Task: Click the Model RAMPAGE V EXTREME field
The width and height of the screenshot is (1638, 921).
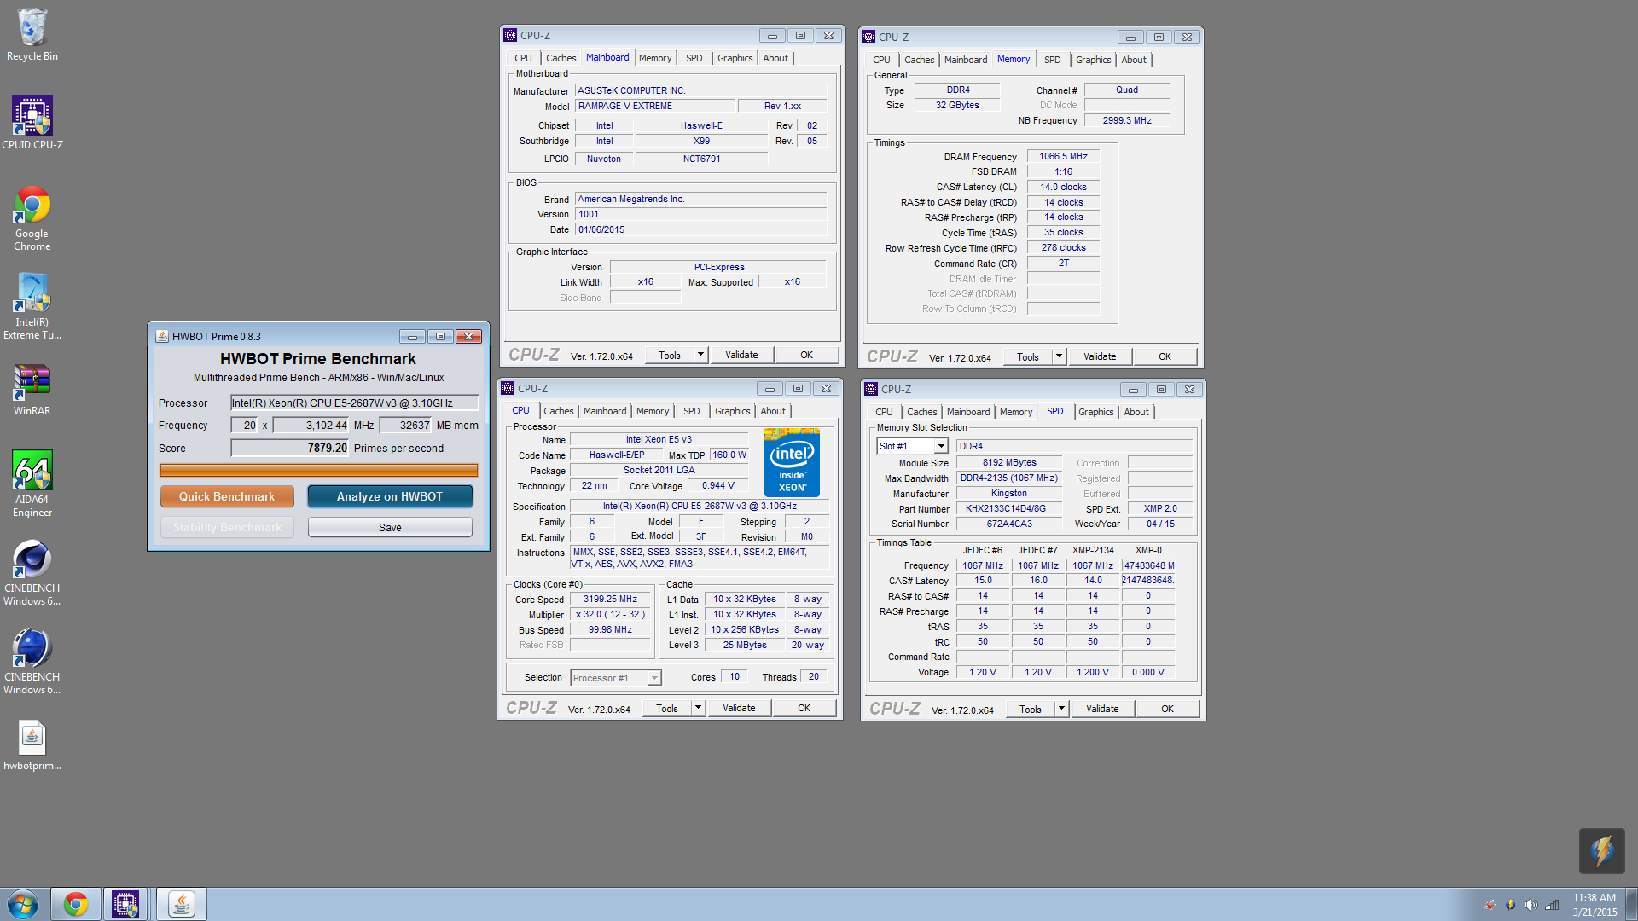Action: [x=654, y=106]
